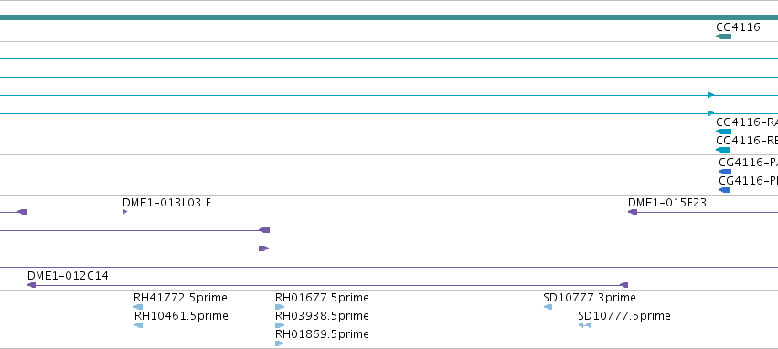
Task: Click the RH10461.5prime EST arrow
Action: [138, 325]
